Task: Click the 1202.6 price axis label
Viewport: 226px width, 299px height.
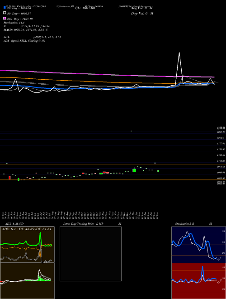Action: (221, 137)
